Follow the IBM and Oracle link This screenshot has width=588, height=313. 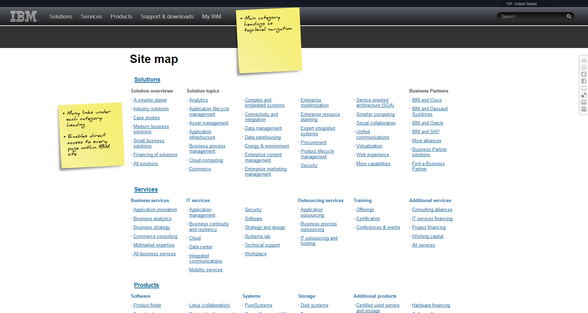point(427,123)
